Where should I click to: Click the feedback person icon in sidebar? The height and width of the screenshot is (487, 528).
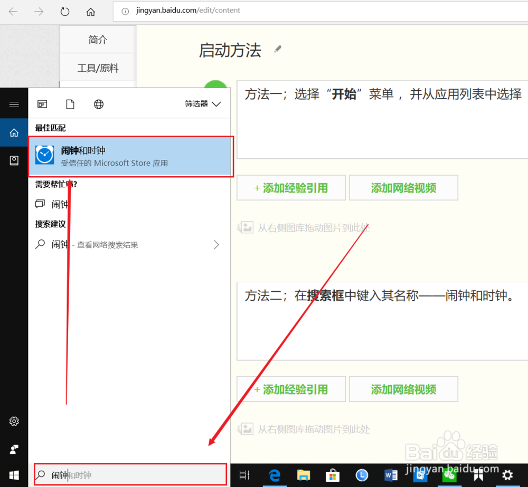click(14, 450)
